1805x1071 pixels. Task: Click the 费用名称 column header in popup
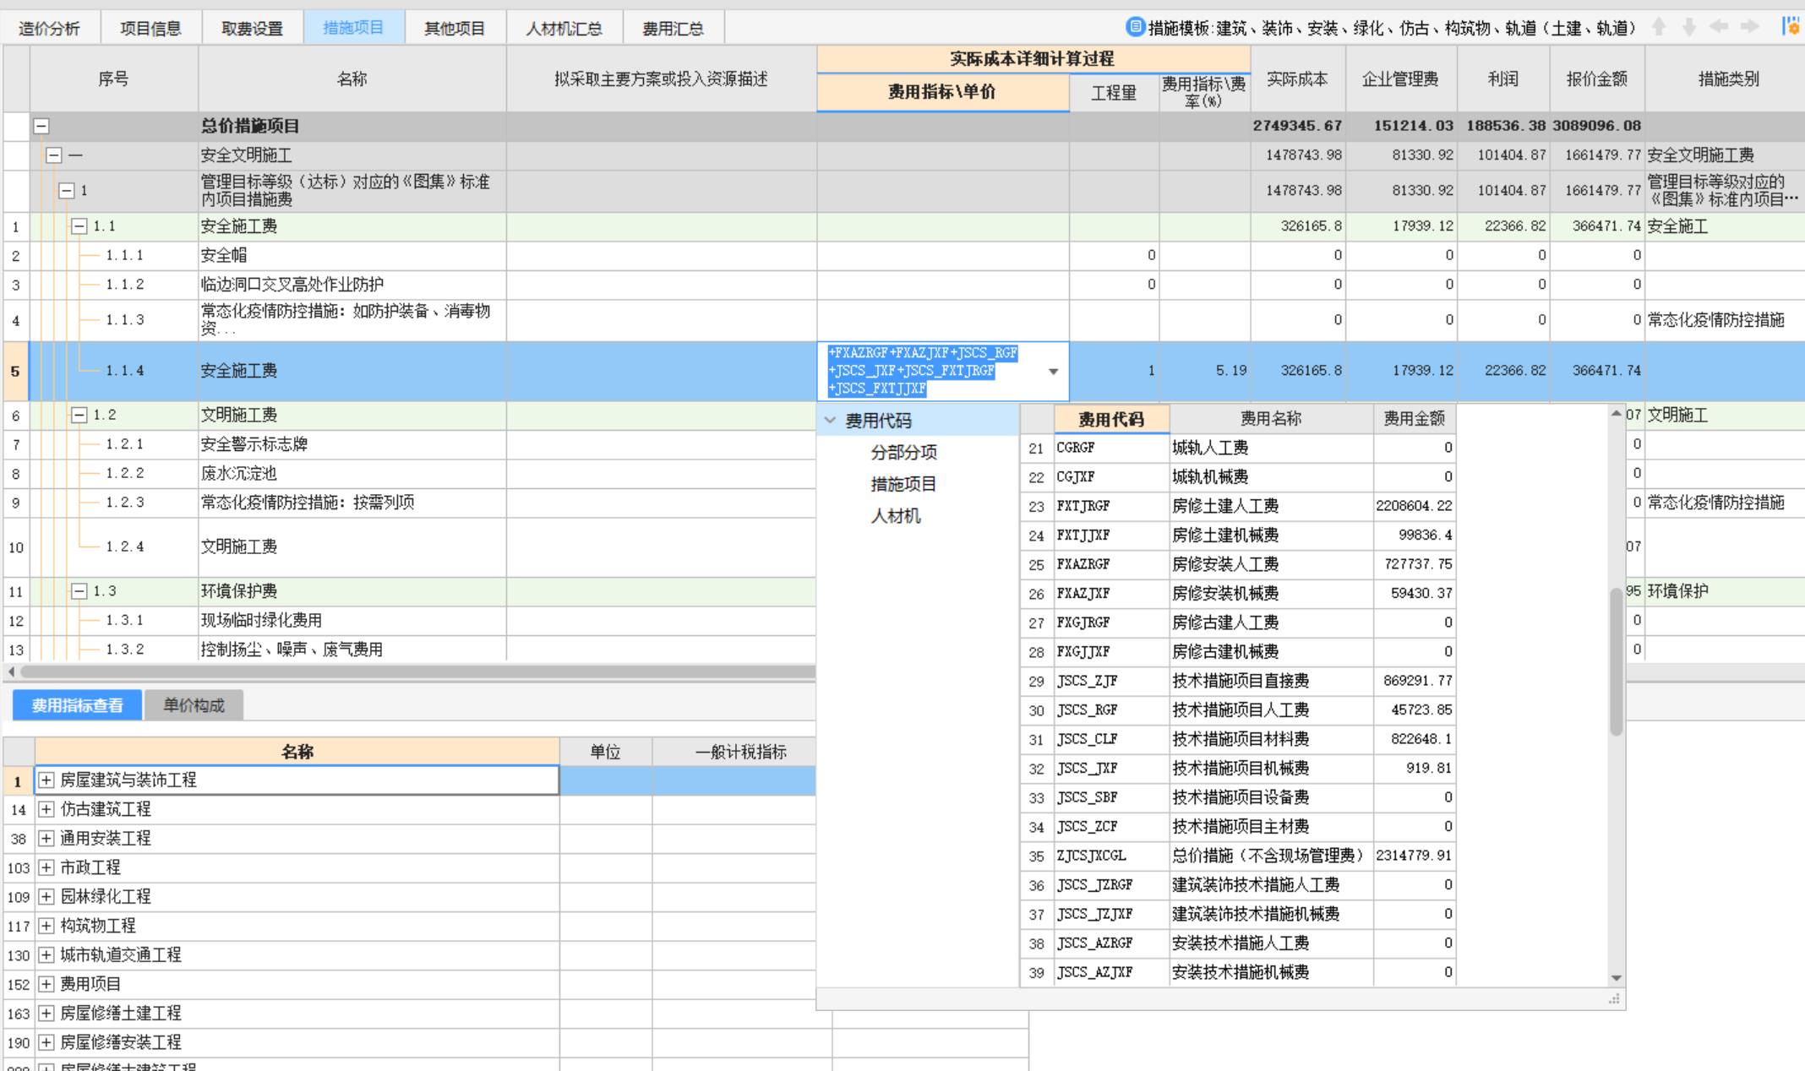click(1271, 419)
